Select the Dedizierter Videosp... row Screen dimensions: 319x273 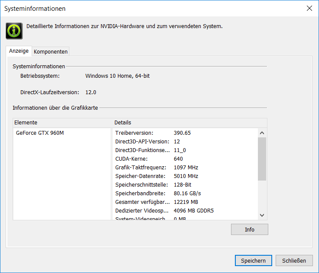[186, 210]
